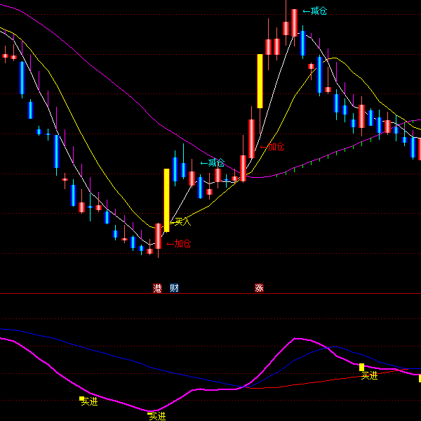Click the cyan 减仓 label at the chart peak
The width and height of the screenshot is (421, 421).
coord(315,11)
